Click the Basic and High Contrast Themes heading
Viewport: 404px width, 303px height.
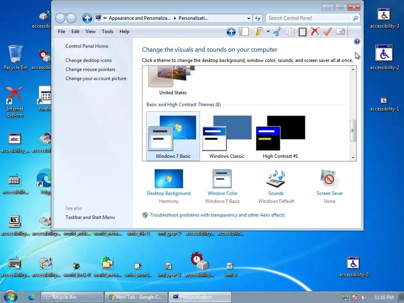click(x=183, y=104)
